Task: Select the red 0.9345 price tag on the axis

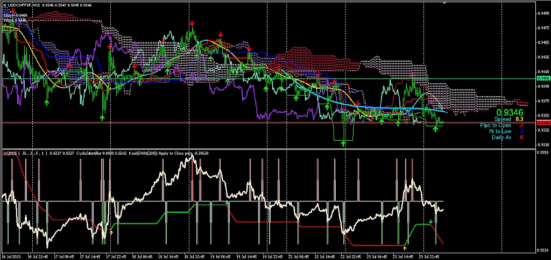Action: [542, 122]
